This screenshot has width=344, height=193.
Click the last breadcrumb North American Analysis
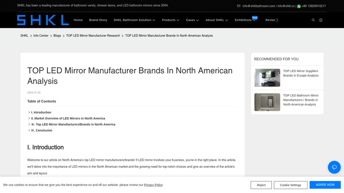click(169, 36)
